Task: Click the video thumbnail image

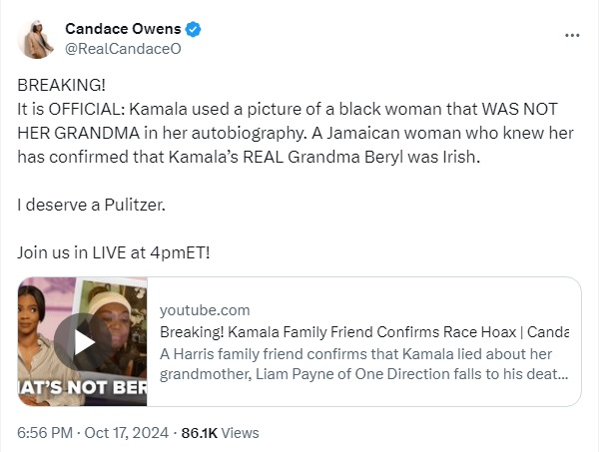Action: pyautogui.click(x=82, y=341)
